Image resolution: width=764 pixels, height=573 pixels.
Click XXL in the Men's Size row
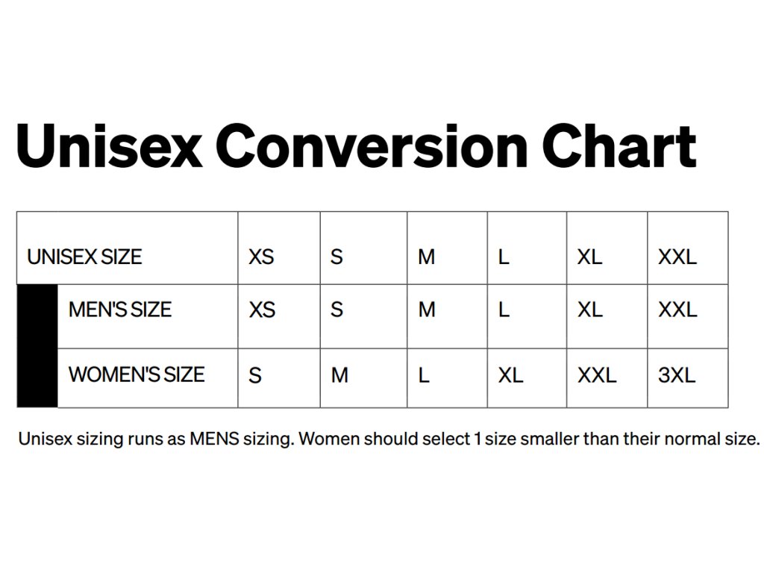(x=677, y=310)
